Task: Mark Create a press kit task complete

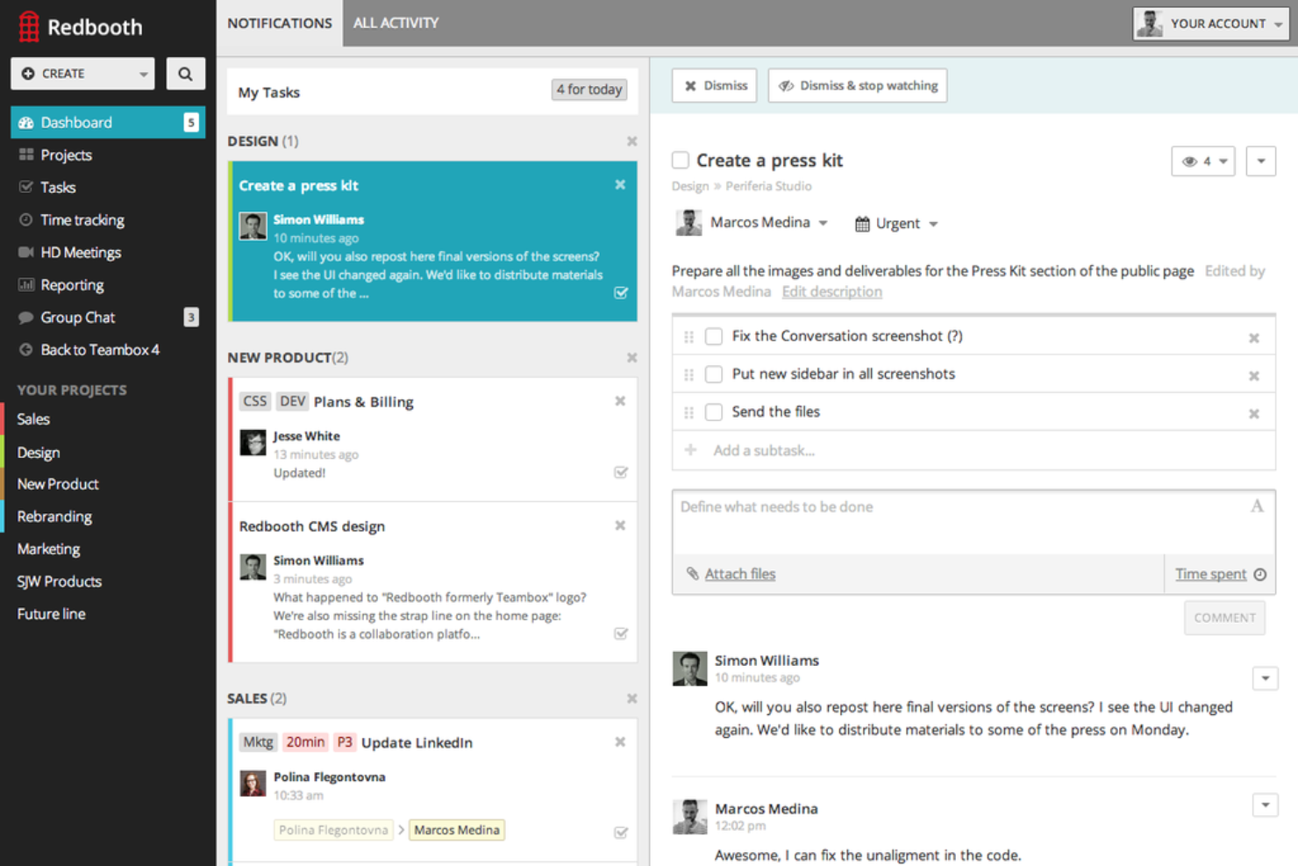Action: [681, 160]
